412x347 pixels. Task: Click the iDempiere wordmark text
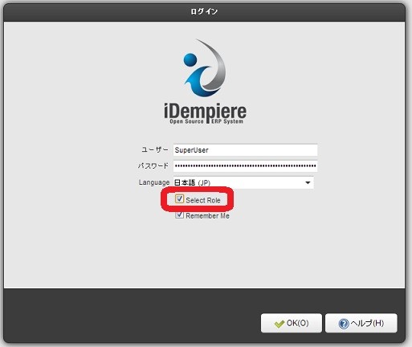point(205,112)
